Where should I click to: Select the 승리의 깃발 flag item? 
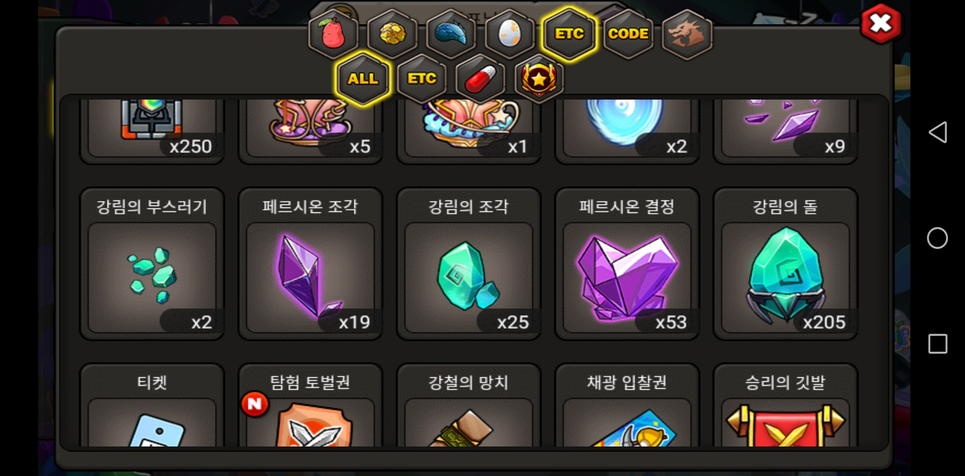pos(785,405)
